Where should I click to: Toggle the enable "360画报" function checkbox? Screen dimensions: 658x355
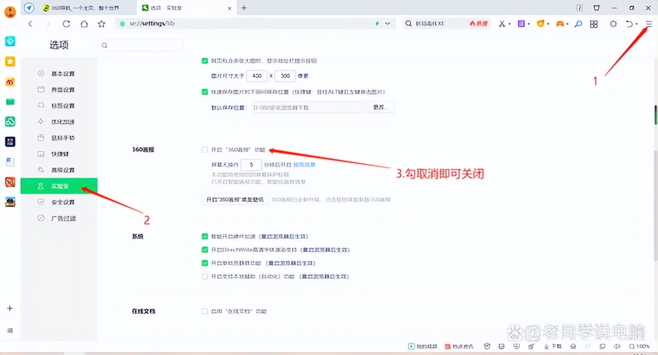click(205, 150)
